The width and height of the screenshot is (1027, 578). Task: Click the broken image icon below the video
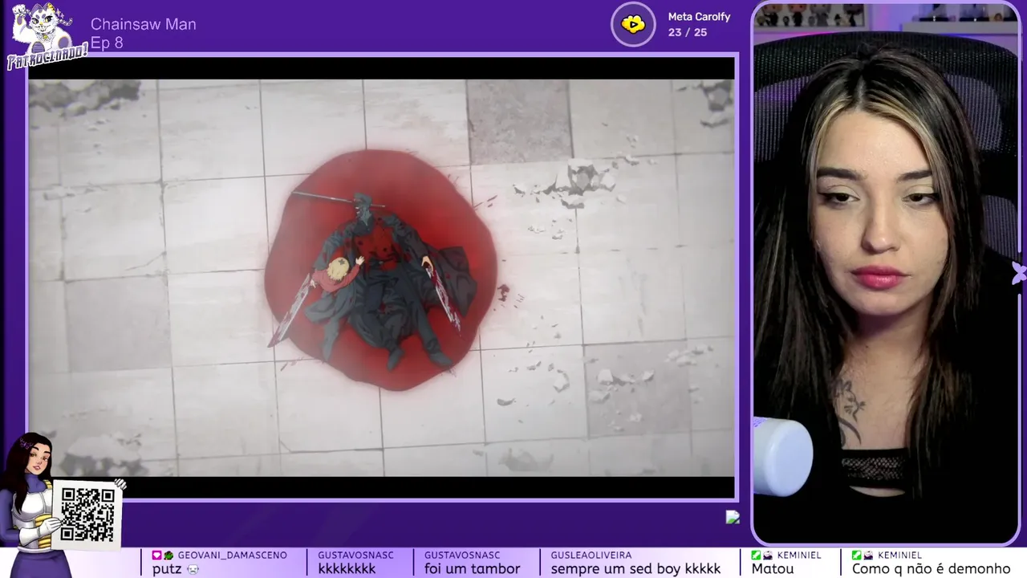(x=733, y=517)
